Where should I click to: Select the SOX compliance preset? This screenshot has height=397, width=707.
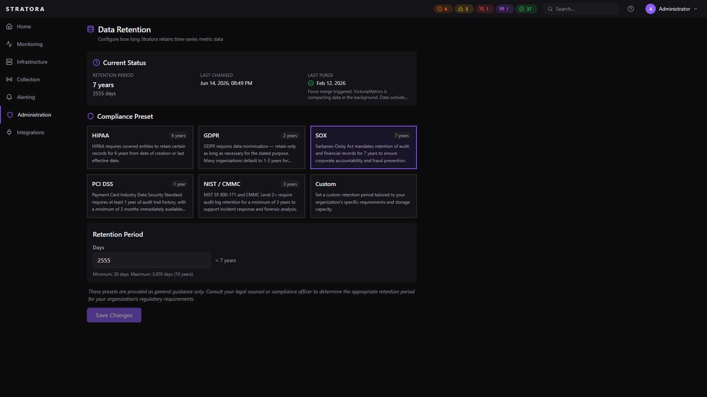pyautogui.click(x=363, y=147)
